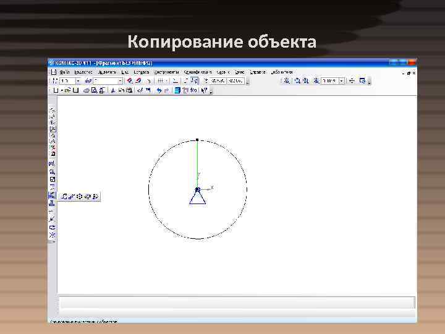Select the active Копирование tool on side toolbar

click(x=52, y=195)
